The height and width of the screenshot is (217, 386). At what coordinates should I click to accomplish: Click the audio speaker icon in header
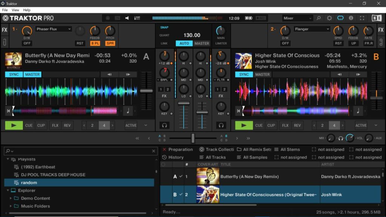tap(127, 18)
